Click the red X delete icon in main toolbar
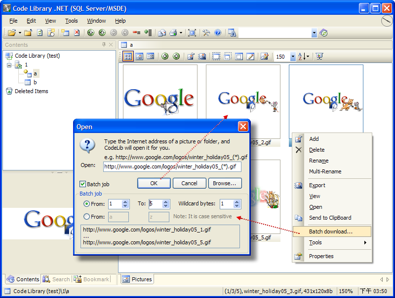The height and width of the screenshot is (298, 395). [77, 33]
